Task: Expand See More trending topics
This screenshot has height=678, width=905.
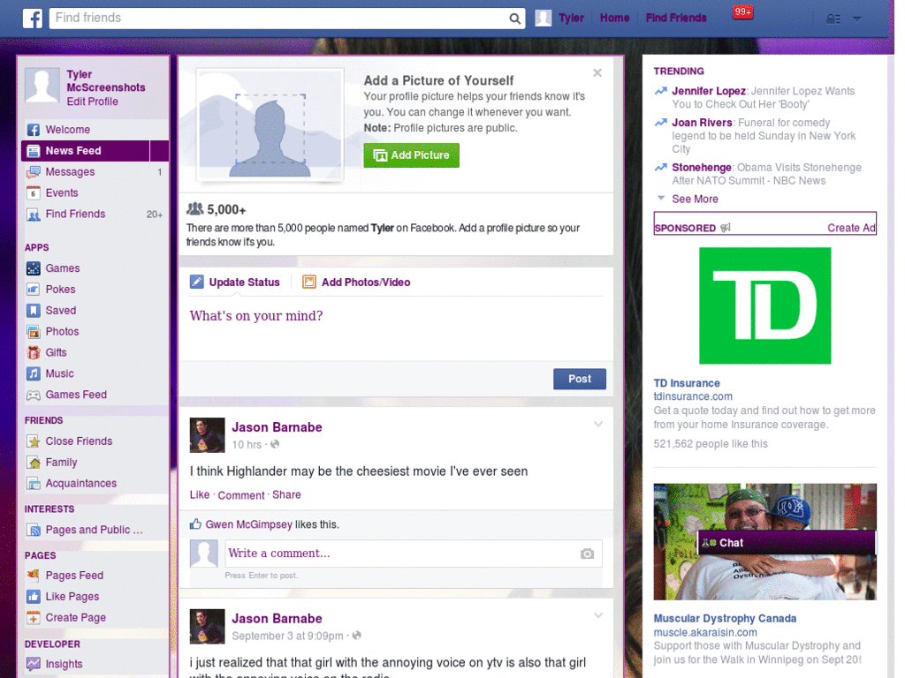Action: 695,199
